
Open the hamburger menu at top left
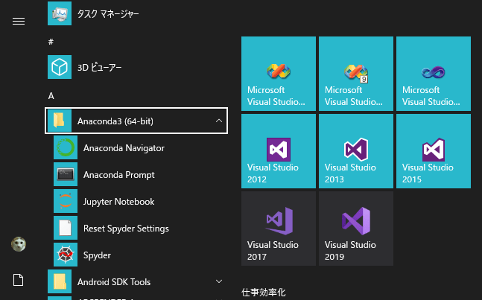19,21
